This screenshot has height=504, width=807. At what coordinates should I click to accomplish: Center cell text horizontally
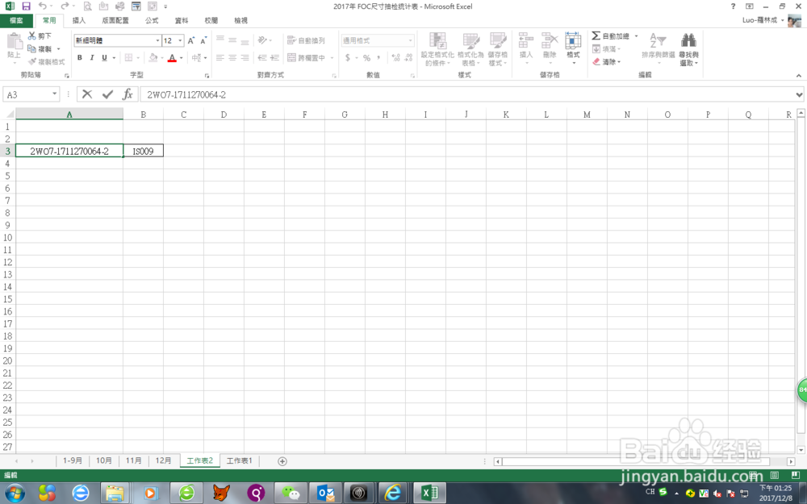232,57
